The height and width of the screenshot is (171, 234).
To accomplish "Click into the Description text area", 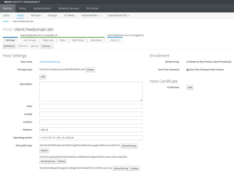I will (91, 91).
